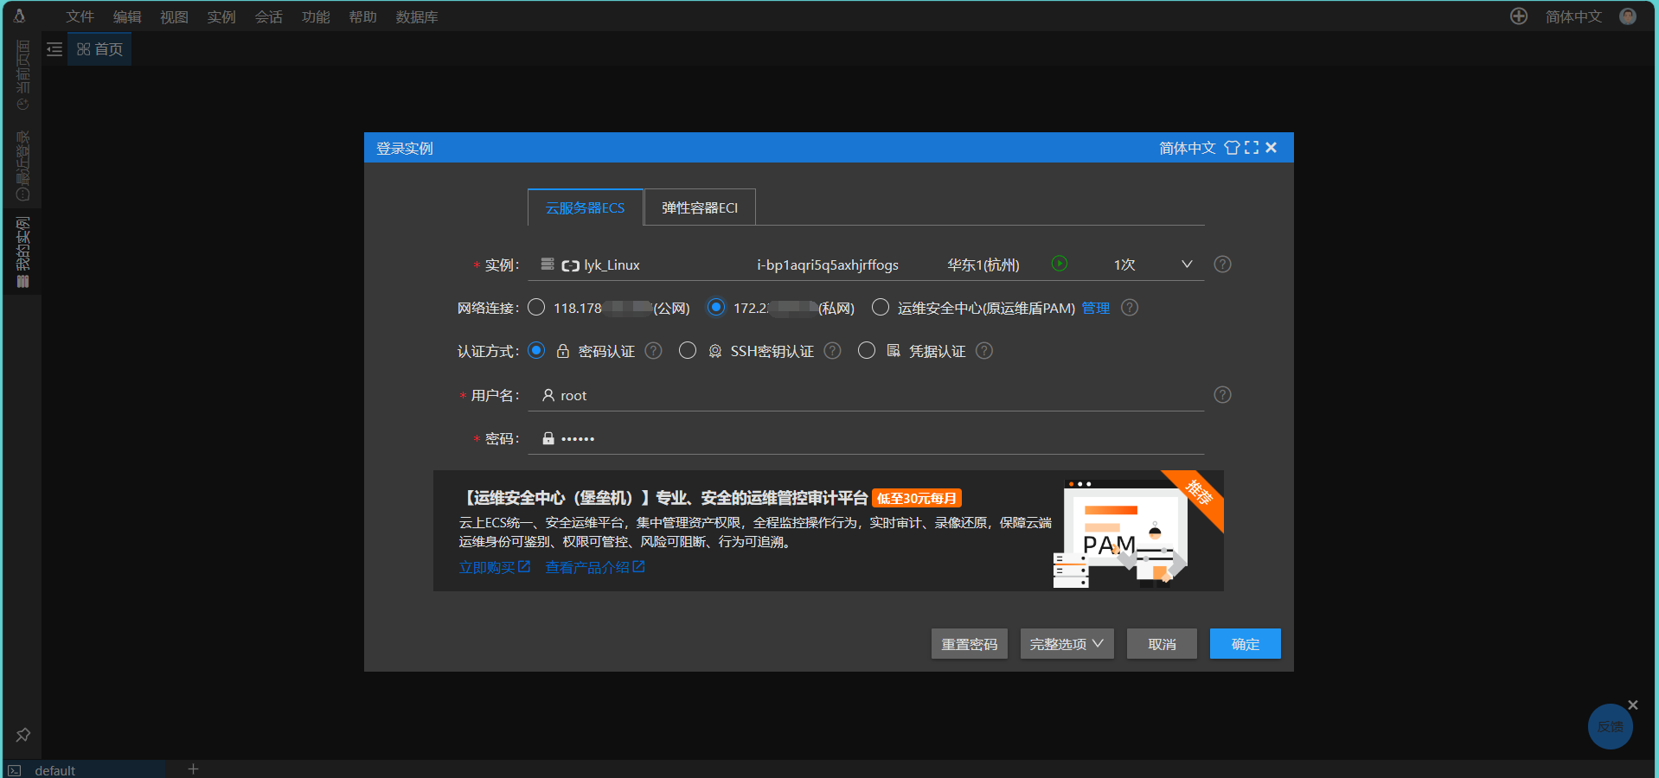Screen dimensions: 1659x778
Task: Select SSH密钥认证 authentication radio
Action: 688,350
